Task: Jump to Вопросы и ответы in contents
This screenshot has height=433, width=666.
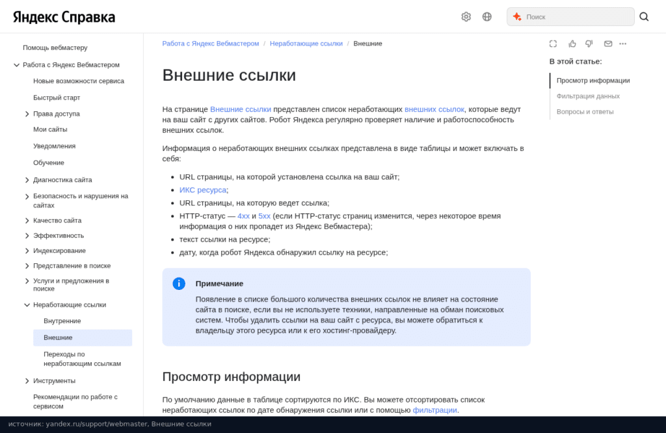Action: [585, 112]
